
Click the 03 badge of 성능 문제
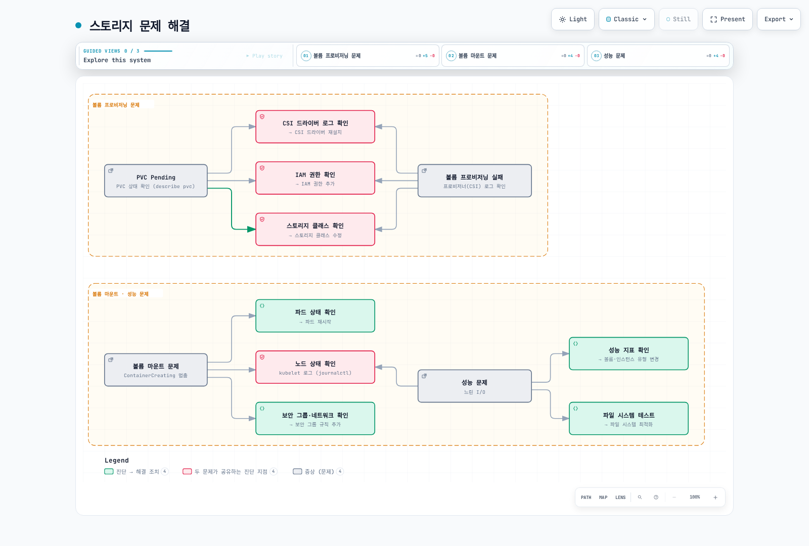point(597,56)
